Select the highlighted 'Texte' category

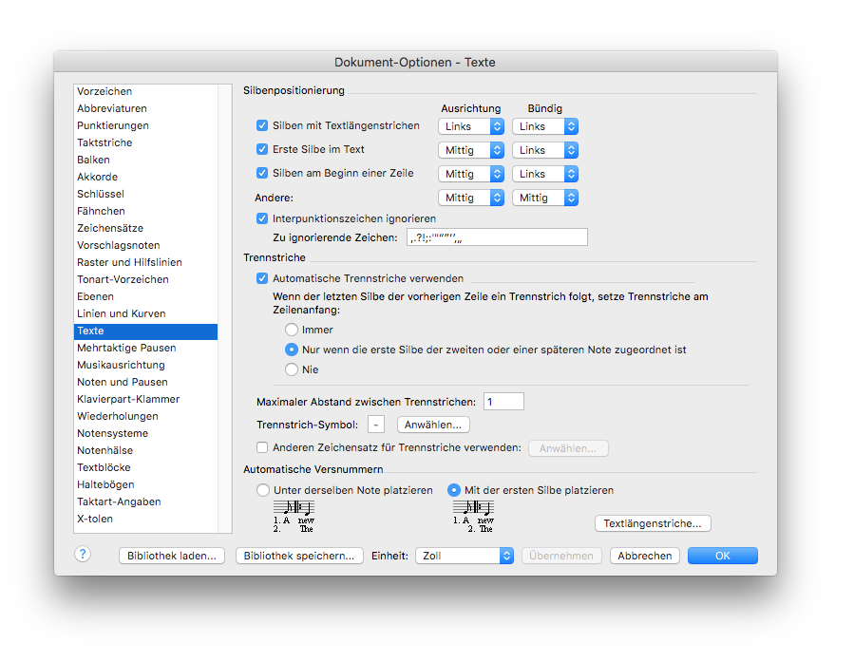145,331
